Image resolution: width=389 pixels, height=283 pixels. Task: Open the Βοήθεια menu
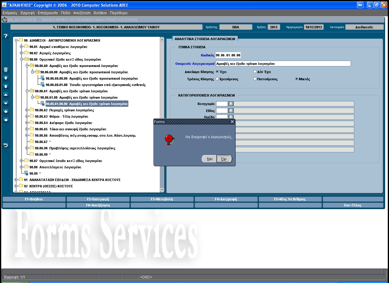point(100,13)
